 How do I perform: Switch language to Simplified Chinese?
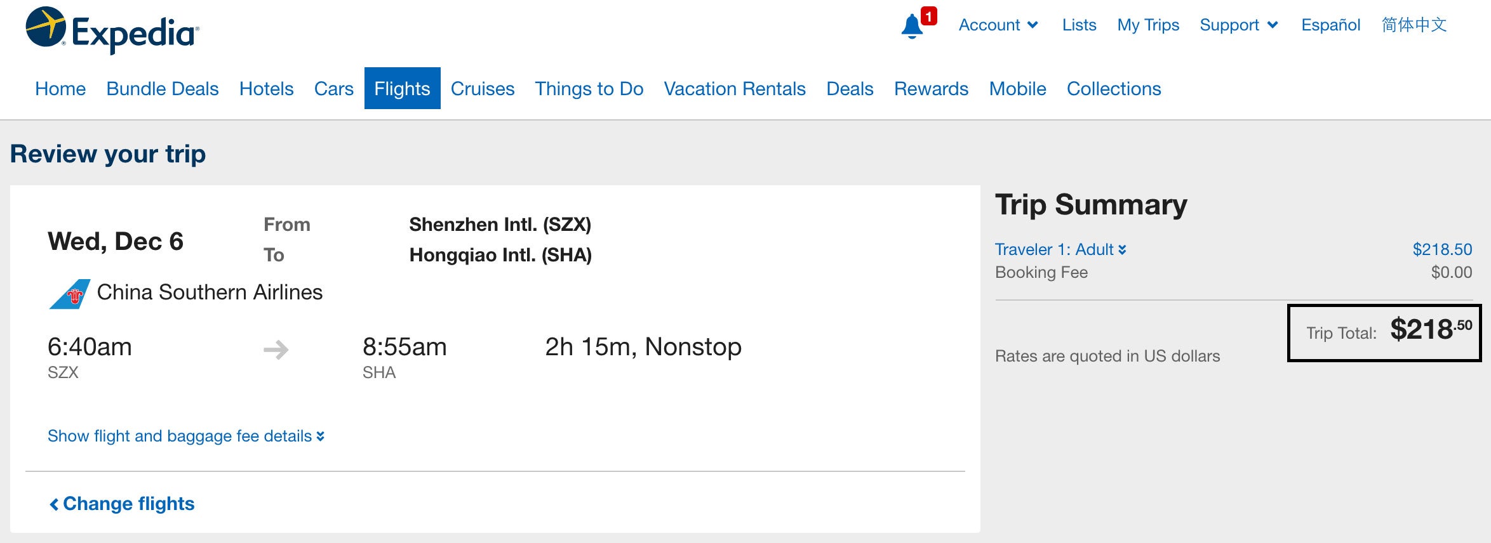click(1414, 25)
